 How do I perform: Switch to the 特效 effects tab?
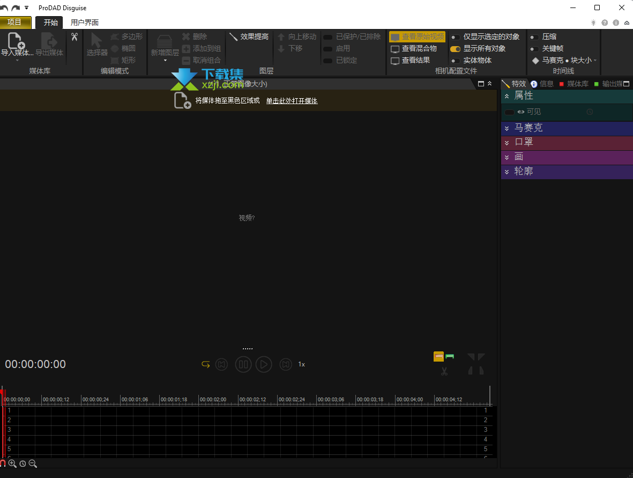(x=515, y=84)
